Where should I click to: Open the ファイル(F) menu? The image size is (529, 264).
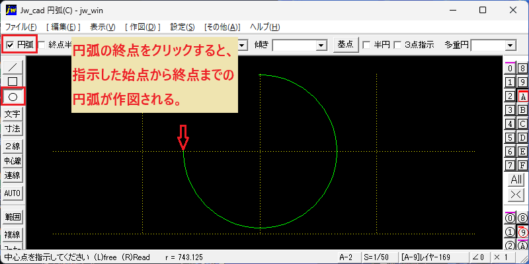click(21, 27)
